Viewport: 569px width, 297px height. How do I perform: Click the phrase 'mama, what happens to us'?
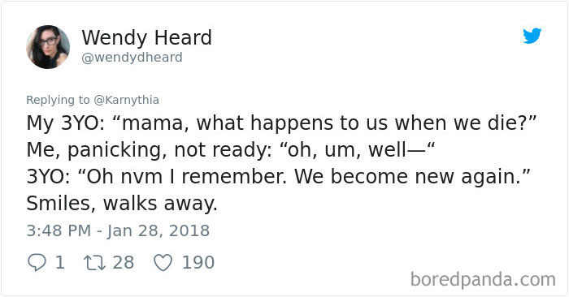[227, 123]
